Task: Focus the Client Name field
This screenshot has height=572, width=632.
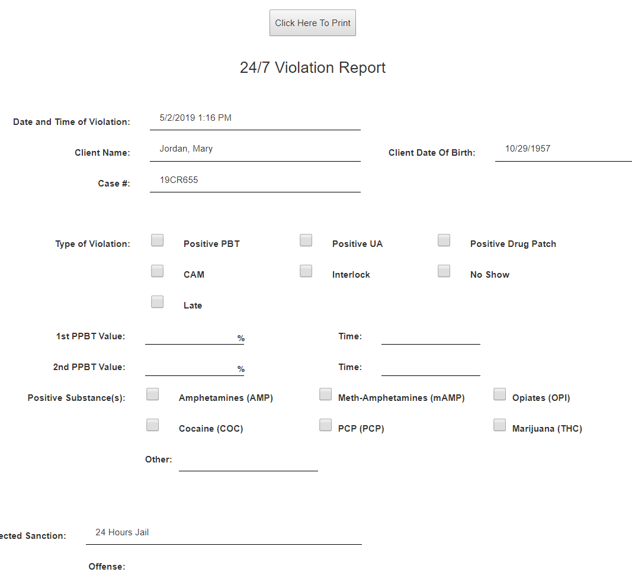Action: pos(255,149)
